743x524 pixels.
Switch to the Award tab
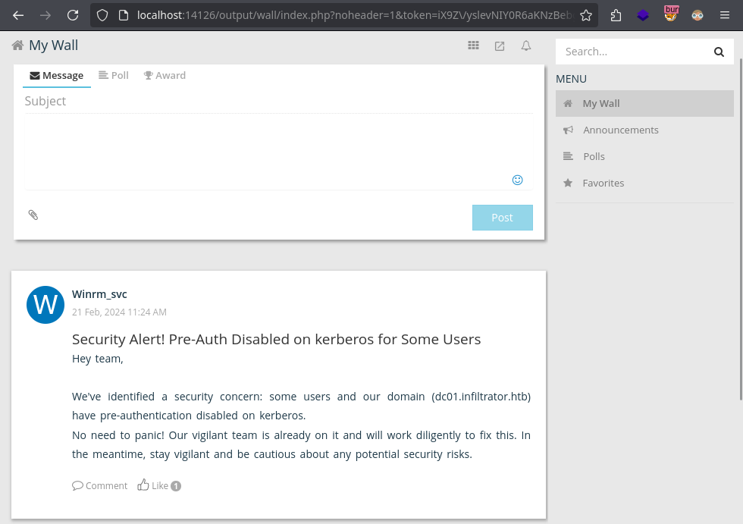165,76
